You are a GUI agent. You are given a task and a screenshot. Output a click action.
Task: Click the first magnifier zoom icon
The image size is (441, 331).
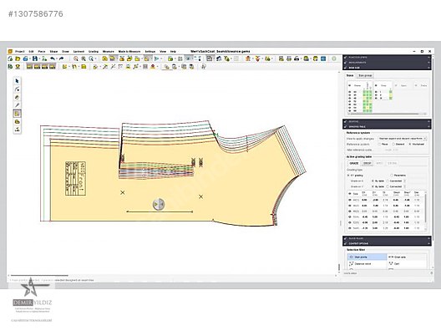(x=76, y=59)
